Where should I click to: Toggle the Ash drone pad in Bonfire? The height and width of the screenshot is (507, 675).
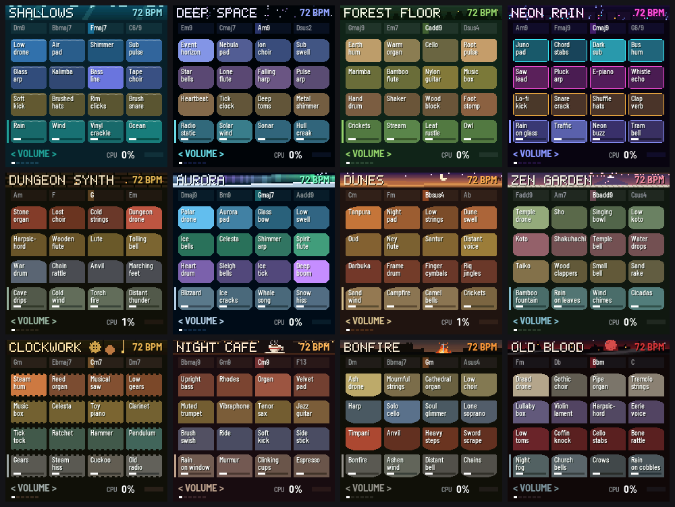tap(363, 385)
